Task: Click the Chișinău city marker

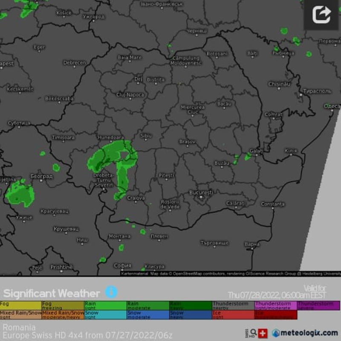Action: (279, 88)
